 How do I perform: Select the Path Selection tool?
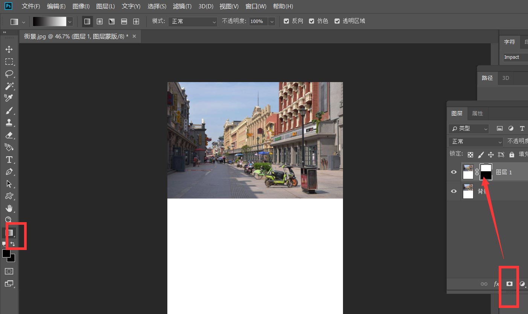[9, 184]
